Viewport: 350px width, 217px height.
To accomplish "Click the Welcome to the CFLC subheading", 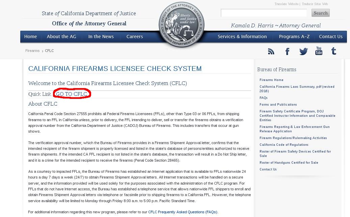I will (108, 83).
